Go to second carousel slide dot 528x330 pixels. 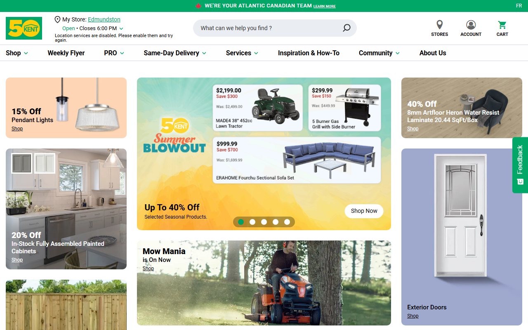(x=252, y=222)
